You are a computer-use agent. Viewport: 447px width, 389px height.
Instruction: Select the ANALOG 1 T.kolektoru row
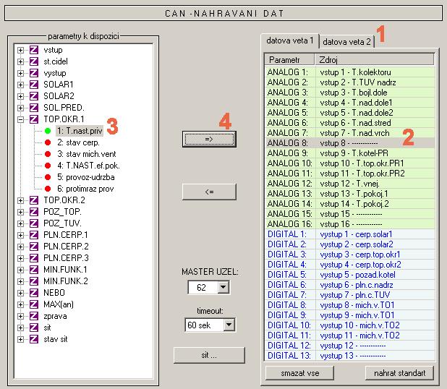[349, 72]
